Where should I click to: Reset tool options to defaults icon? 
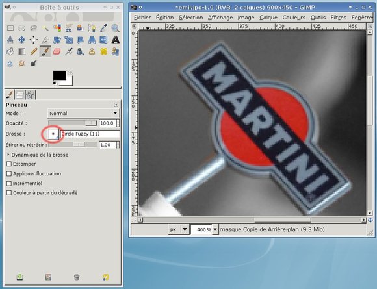[105, 277]
